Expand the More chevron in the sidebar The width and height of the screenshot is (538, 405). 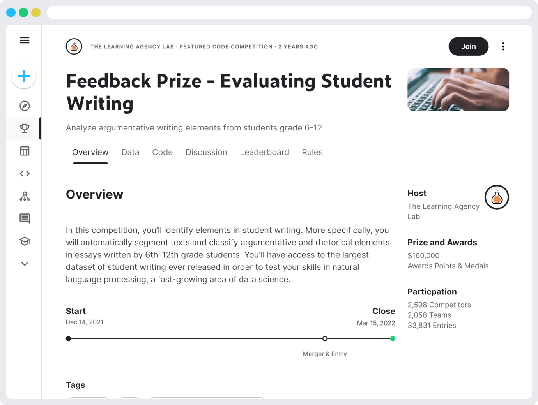click(24, 264)
